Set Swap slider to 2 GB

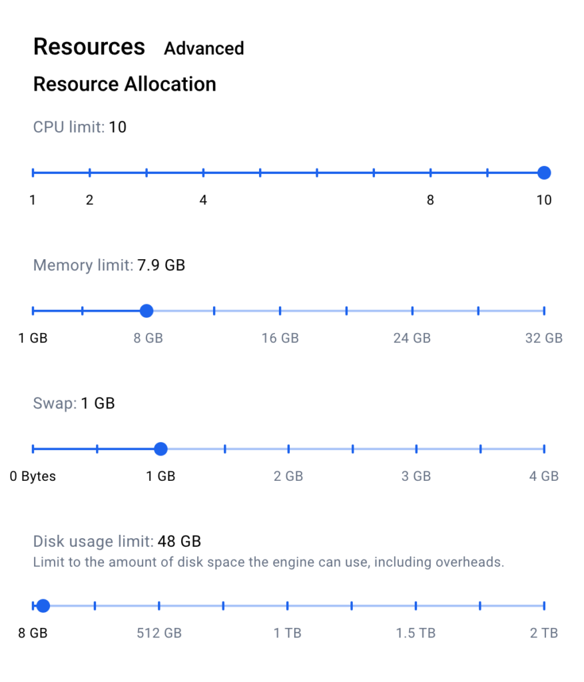tap(288, 450)
